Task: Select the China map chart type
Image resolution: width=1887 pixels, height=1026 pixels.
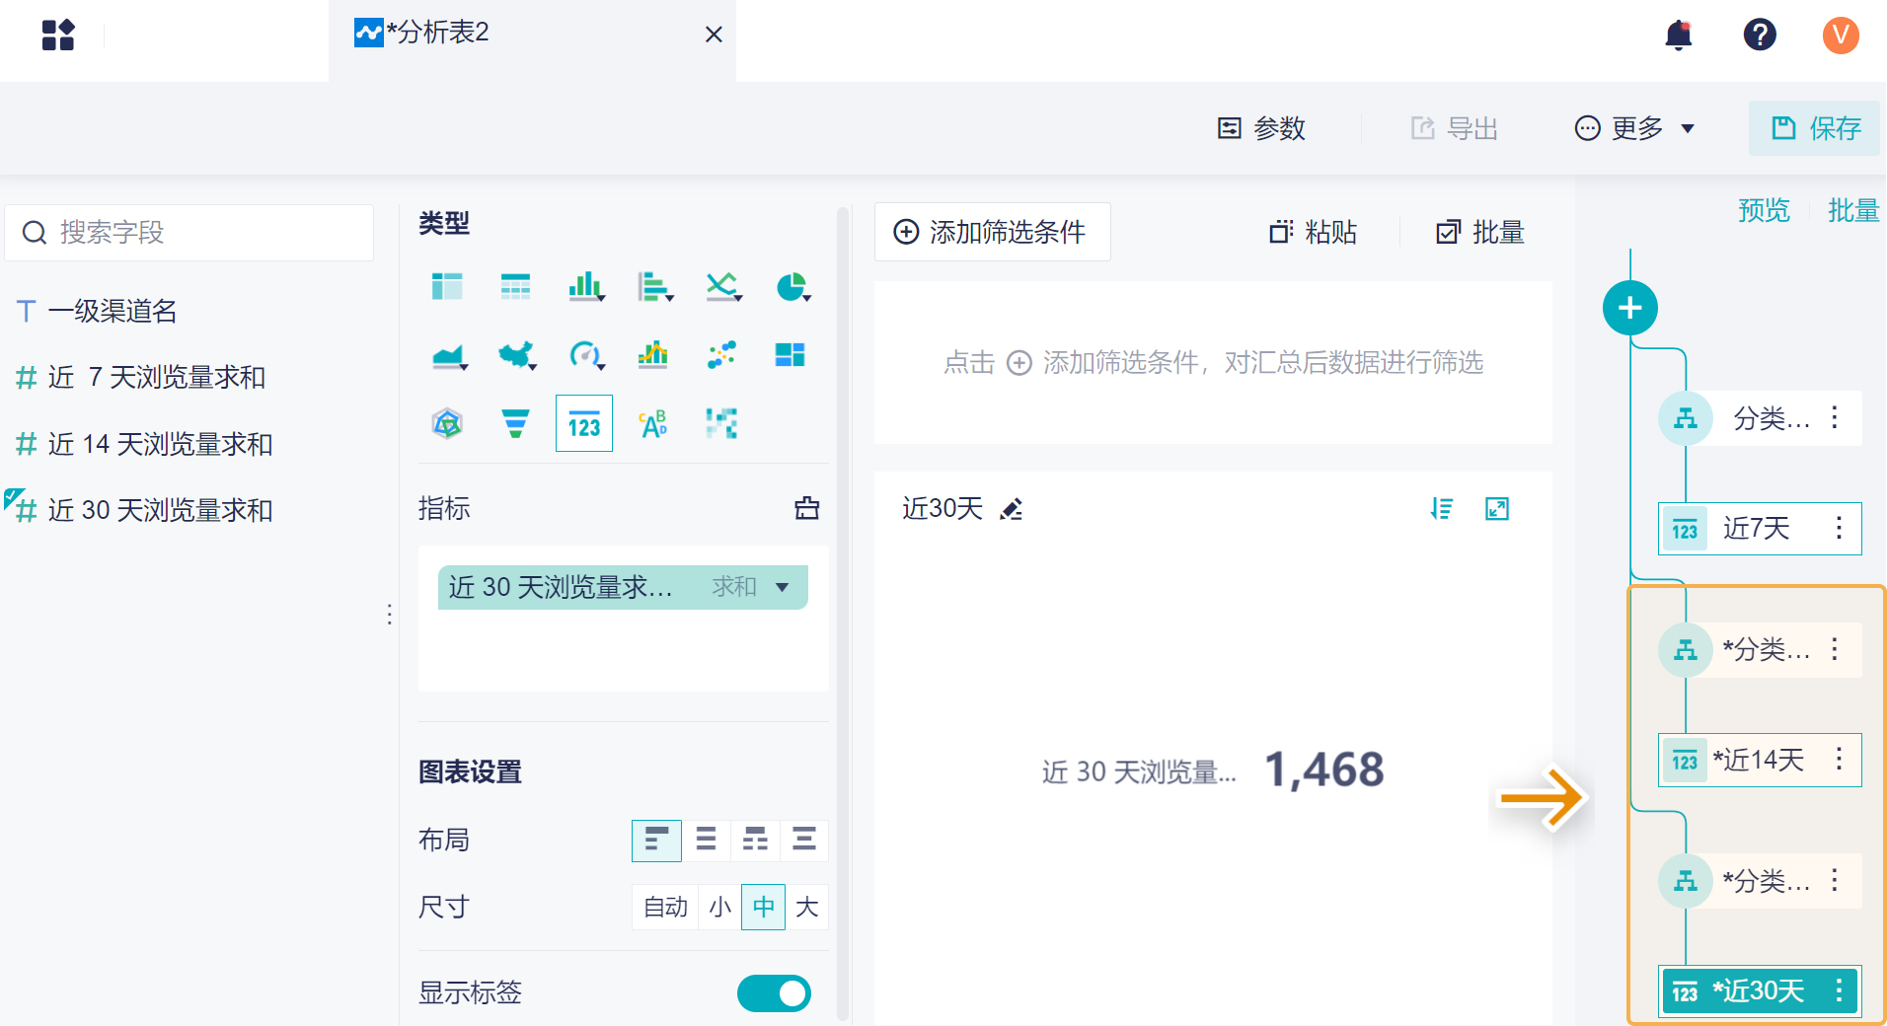Action: 516,355
